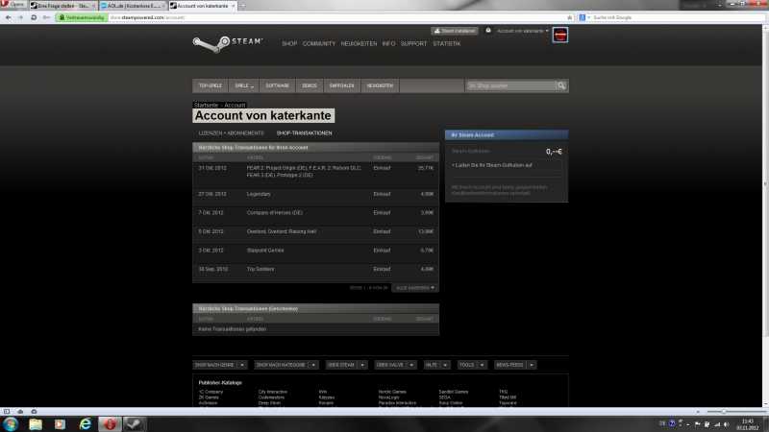The image size is (769, 432).
Task: Open STATISTIK in Steam top menu
Action: pyautogui.click(x=447, y=43)
